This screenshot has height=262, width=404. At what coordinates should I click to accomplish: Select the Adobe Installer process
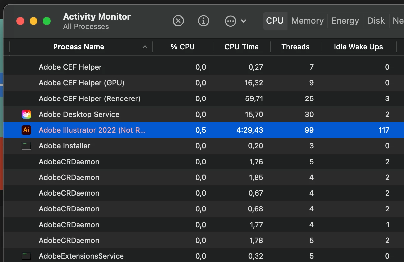tap(204, 146)
